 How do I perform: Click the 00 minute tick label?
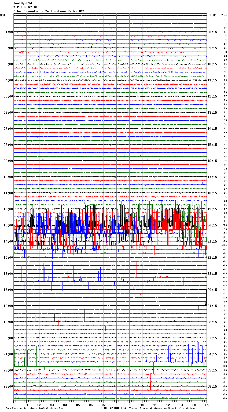click(14, 405)
